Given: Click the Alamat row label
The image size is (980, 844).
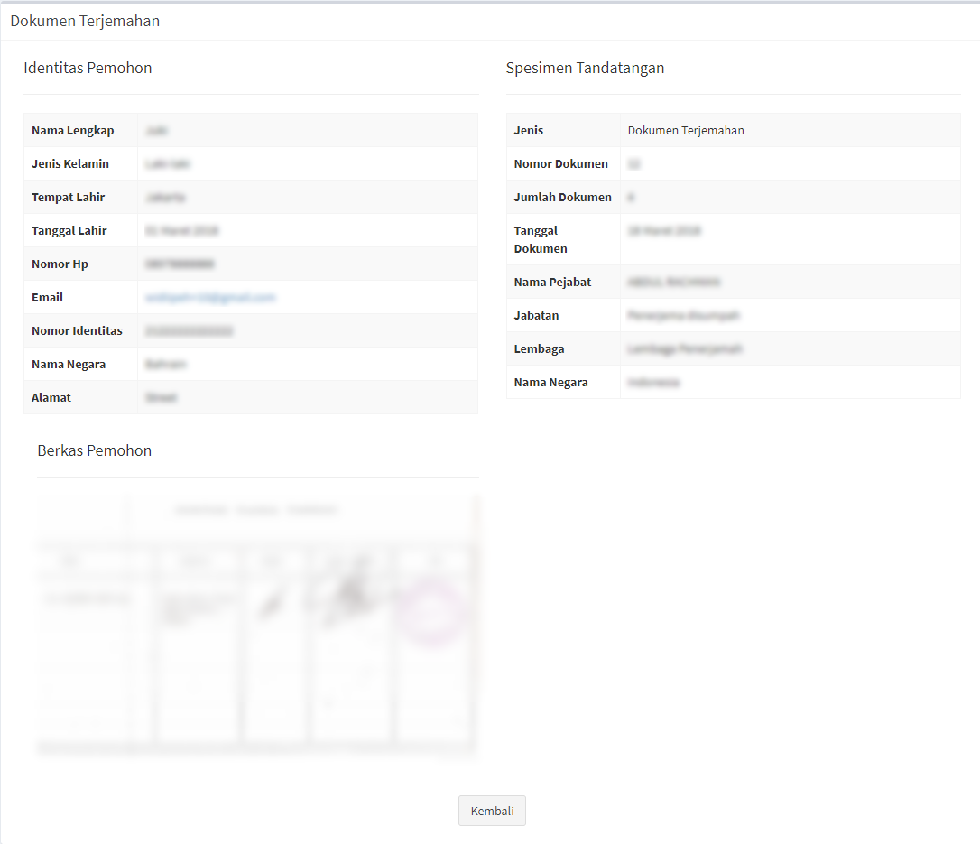Looking at the screenshot, I should (x=51, y=397).
